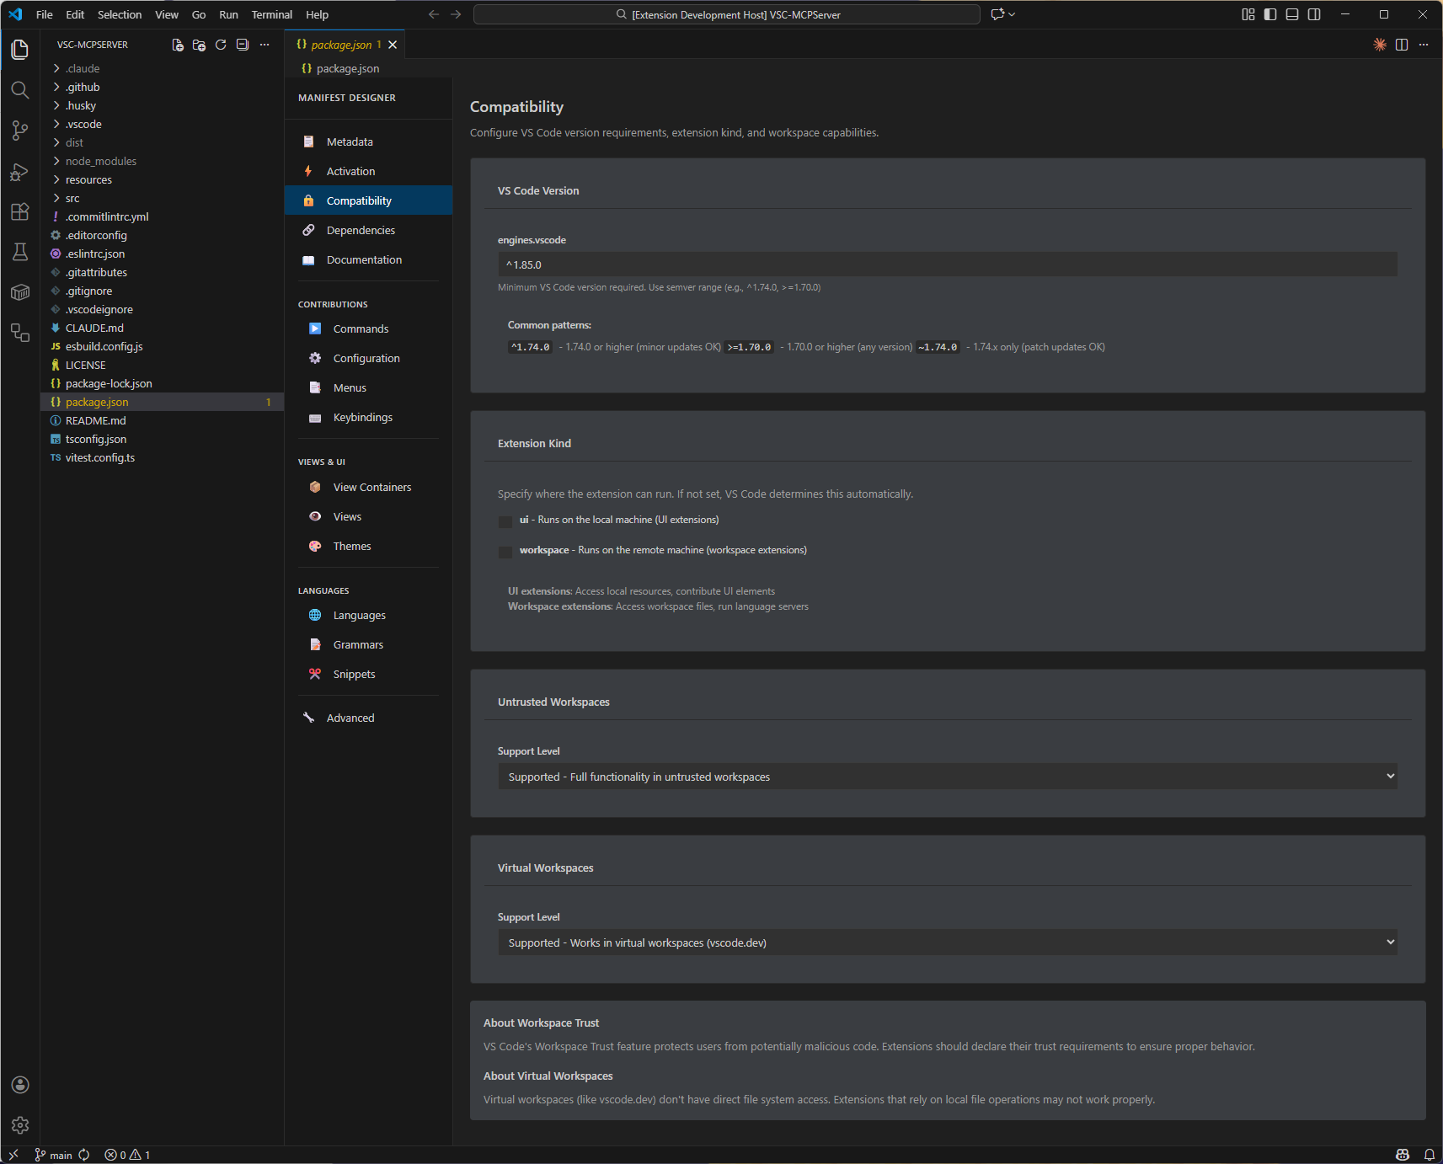Expand the .github folder
This screenshot has width=1443, height=1164.
pos(162,87)
